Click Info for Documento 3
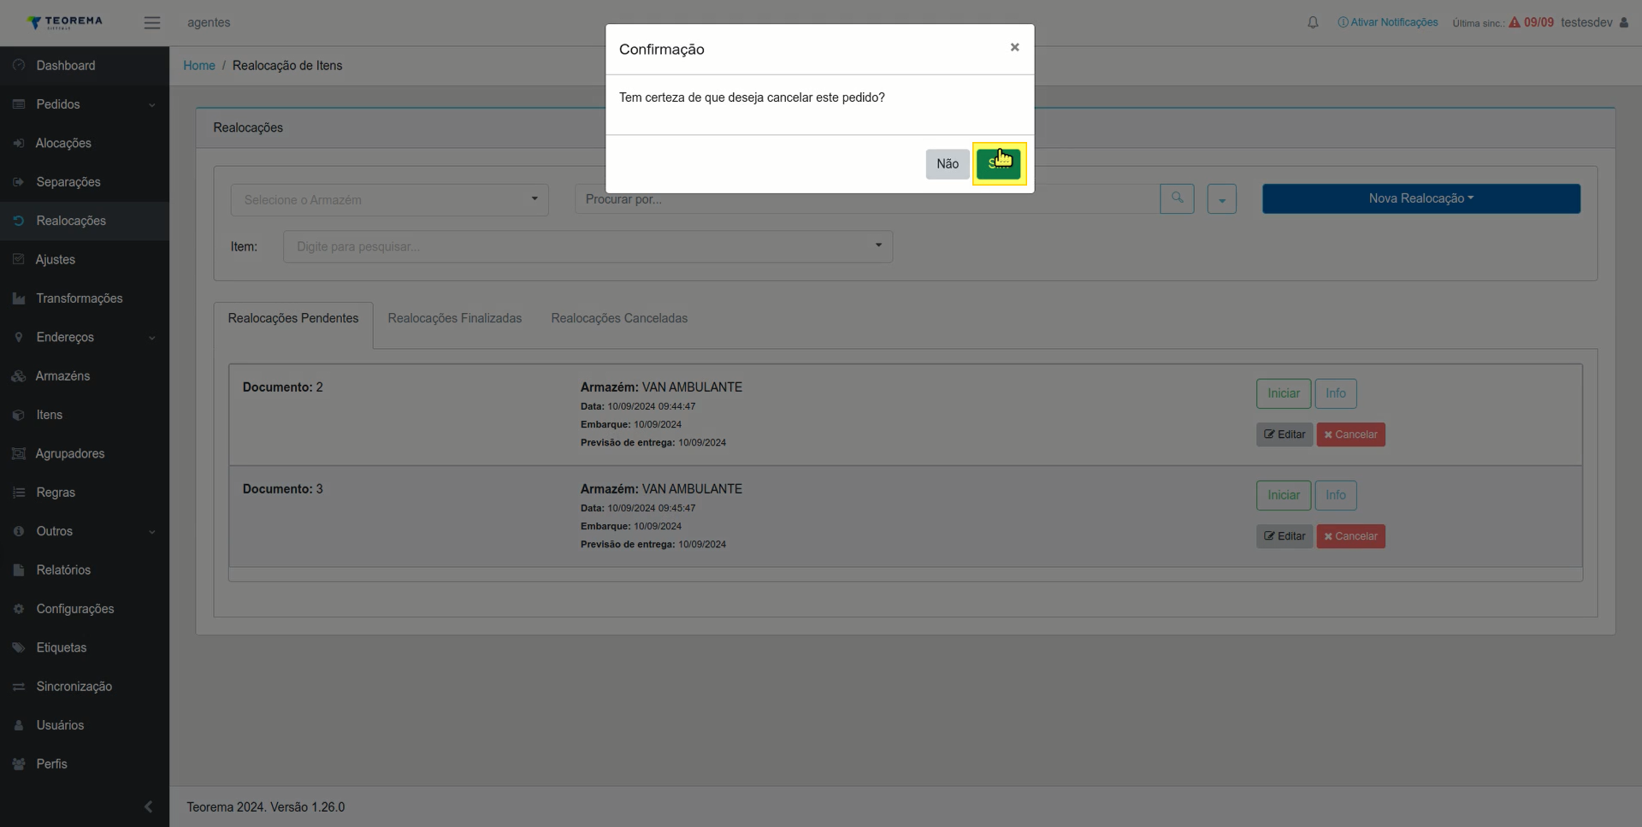1642x827 pixels. click(x=1336, y=495)
